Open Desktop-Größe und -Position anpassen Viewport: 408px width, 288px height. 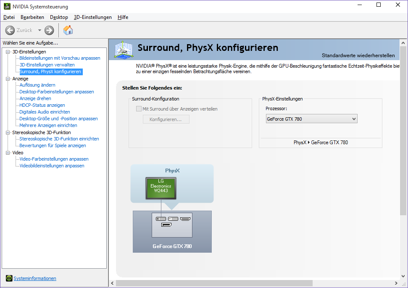(58, 119)
